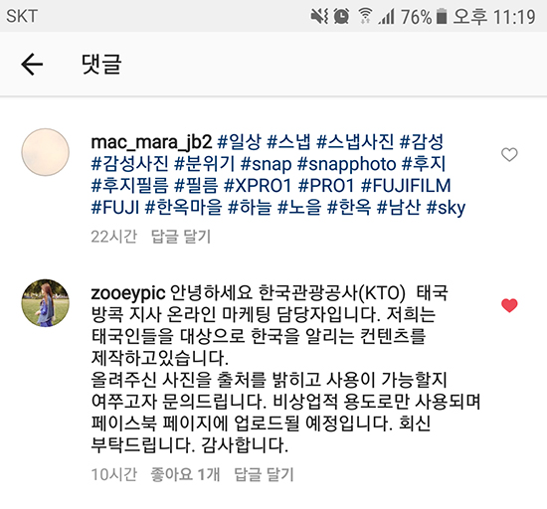Open the #XPRO1 hashtag

(258, 186)
